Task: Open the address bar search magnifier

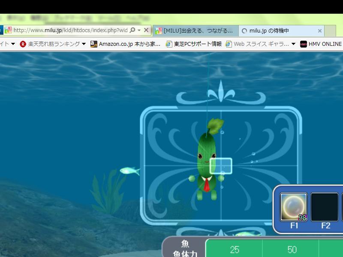Action: 132,30
